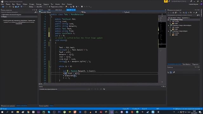The width and height of the screenshot is (203, 114).
Task: Collapse the Start method outlining toggle
Action: tap(50, 40)
